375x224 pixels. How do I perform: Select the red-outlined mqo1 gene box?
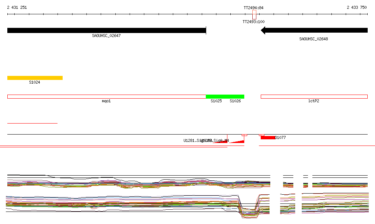tap(106, 96)
